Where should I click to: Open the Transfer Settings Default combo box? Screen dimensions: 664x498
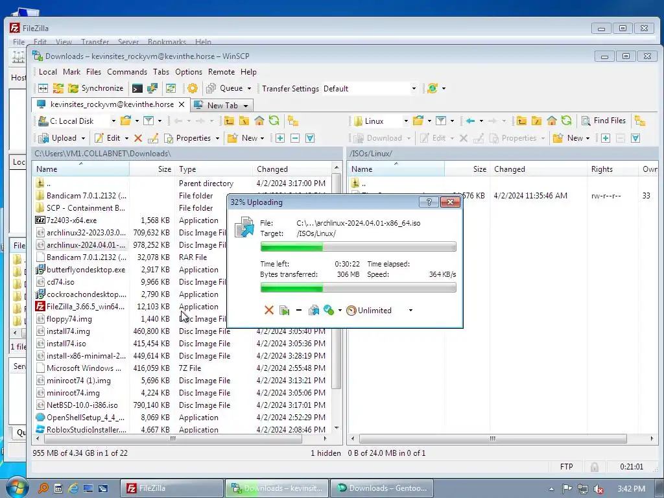[x=369, y=88]
